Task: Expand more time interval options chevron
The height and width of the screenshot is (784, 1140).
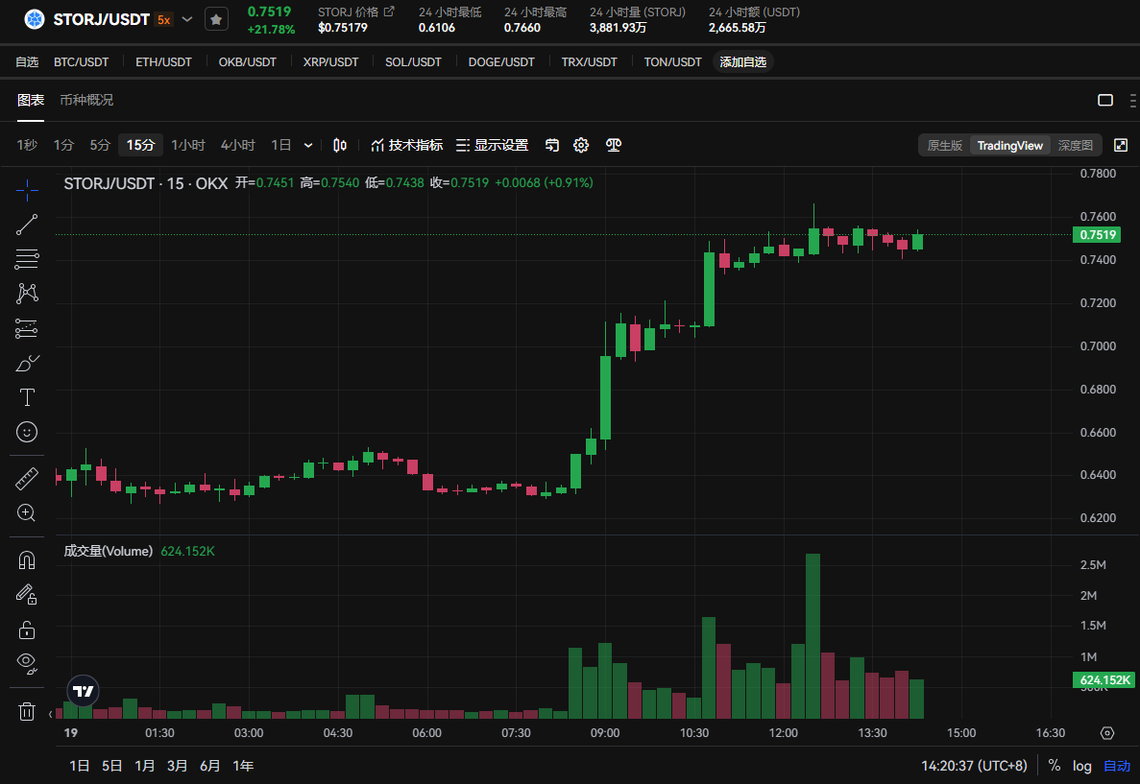Action: point(308,145)
